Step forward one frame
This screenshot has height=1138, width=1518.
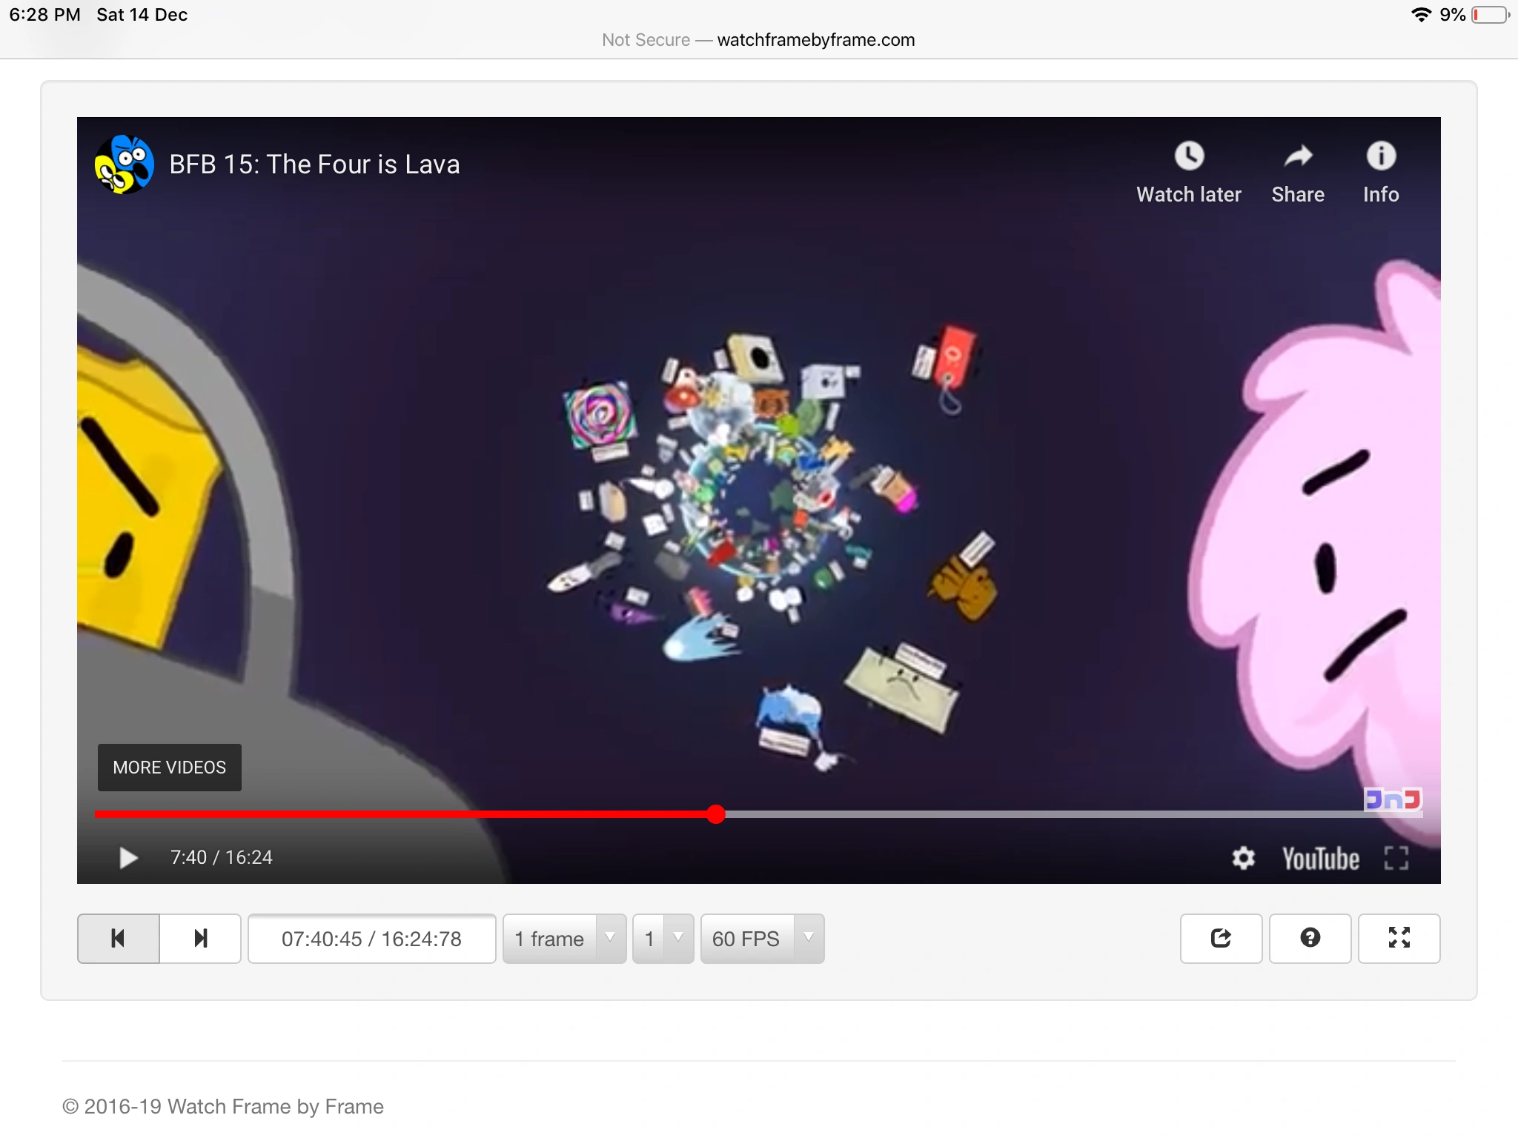click(x=200, y=939)
